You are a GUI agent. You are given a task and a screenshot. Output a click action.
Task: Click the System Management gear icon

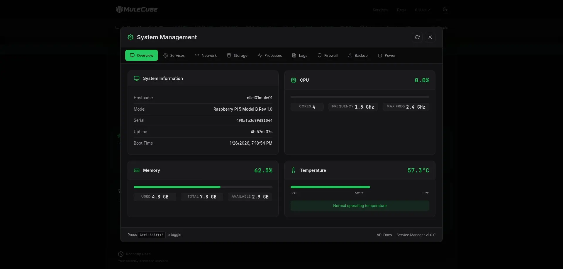pyautogui.click(x=130, y=37)
